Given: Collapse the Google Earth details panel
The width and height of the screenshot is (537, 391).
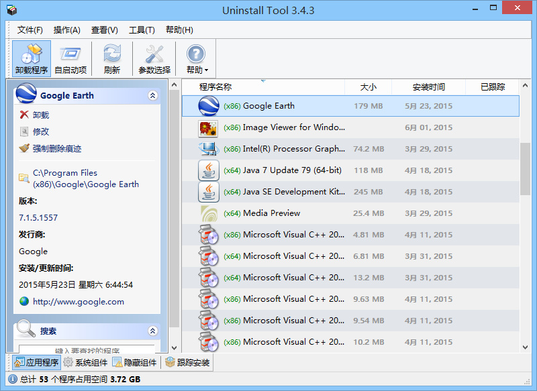Looking at the screenshot, I should (153, 95).
